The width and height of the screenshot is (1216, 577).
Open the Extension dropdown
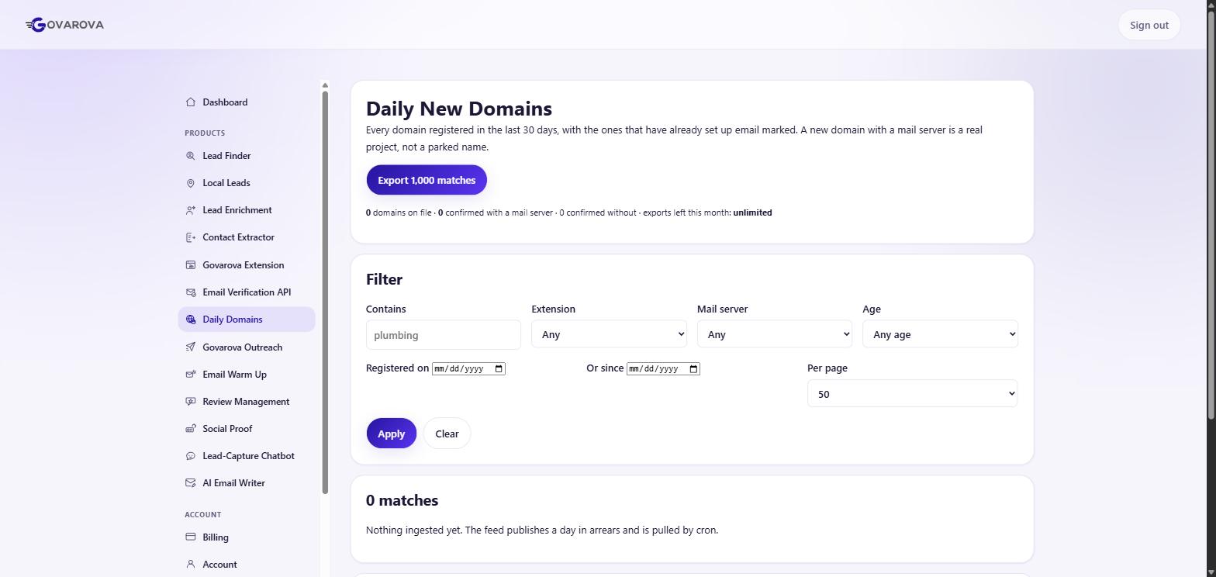pyautogui.click(x=609, y=334)
